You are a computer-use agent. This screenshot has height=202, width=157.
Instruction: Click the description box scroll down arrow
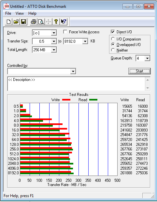[148, 88]
